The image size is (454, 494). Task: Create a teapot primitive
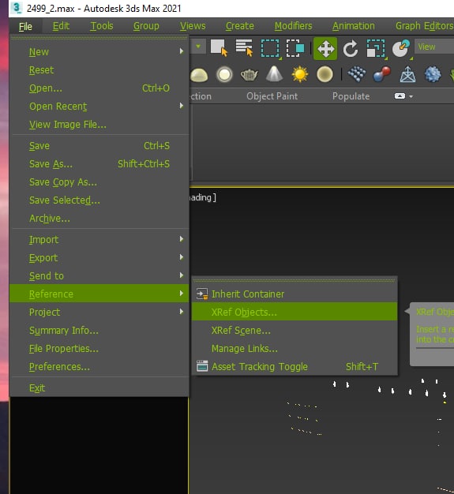pos(249,75)
